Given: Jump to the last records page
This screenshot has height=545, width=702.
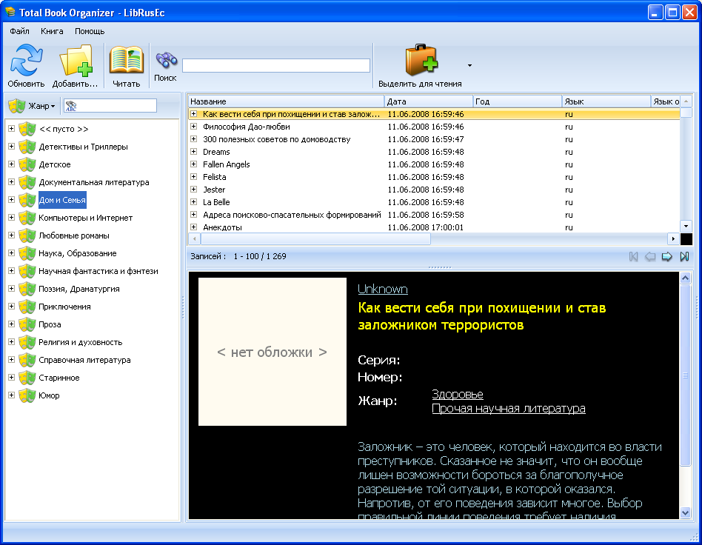Looking at the screenshot, I should (x=684, y=257).
